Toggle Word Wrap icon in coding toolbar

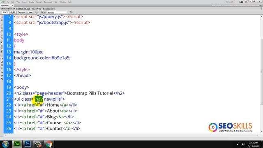point(2,49)
